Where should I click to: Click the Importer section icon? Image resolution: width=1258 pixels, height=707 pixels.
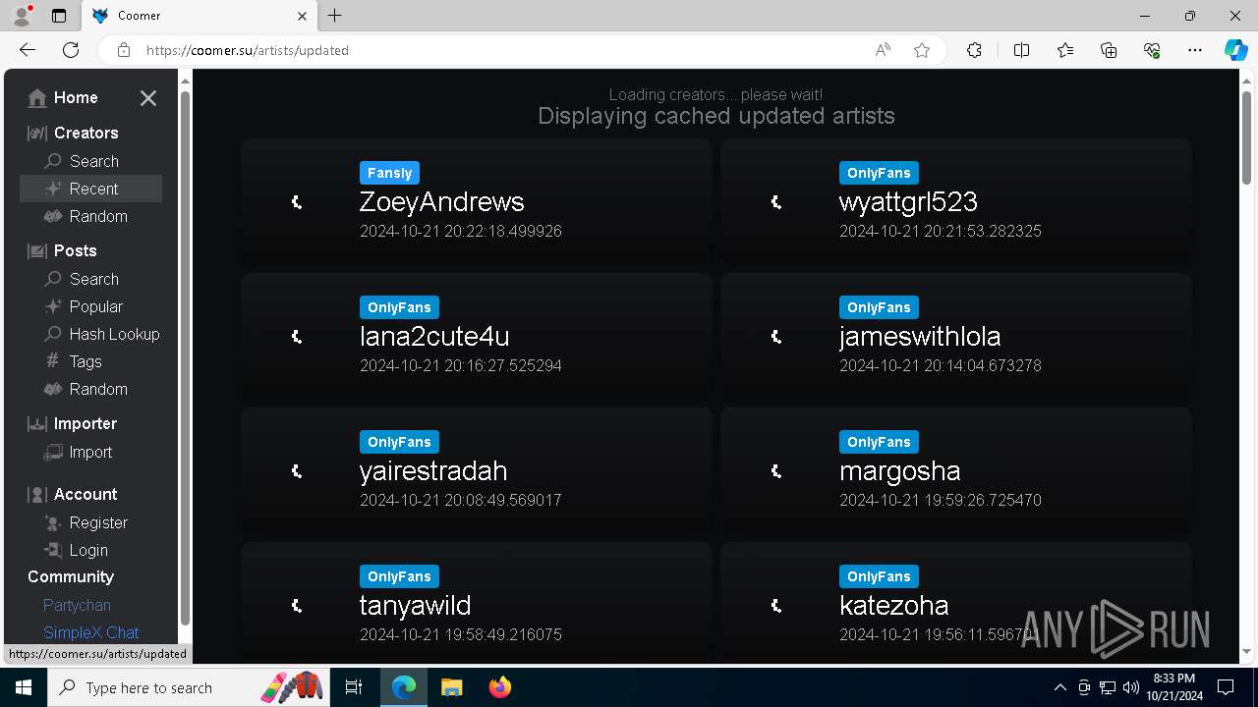(37, 424)
